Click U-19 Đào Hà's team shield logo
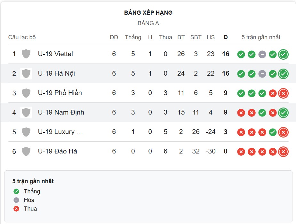This screenshot has width=296, height=224. pyautogui.click(x=26, y=151)
